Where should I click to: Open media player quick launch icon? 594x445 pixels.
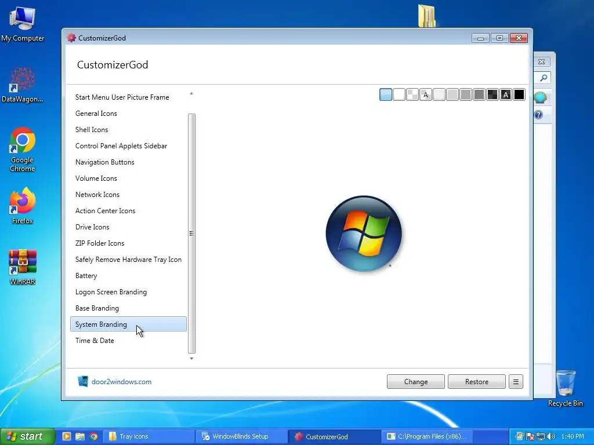[x=67, y=436]
